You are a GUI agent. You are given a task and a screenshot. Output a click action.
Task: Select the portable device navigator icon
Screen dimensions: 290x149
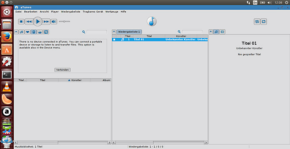pyautogui.click(x=34, y=32)
